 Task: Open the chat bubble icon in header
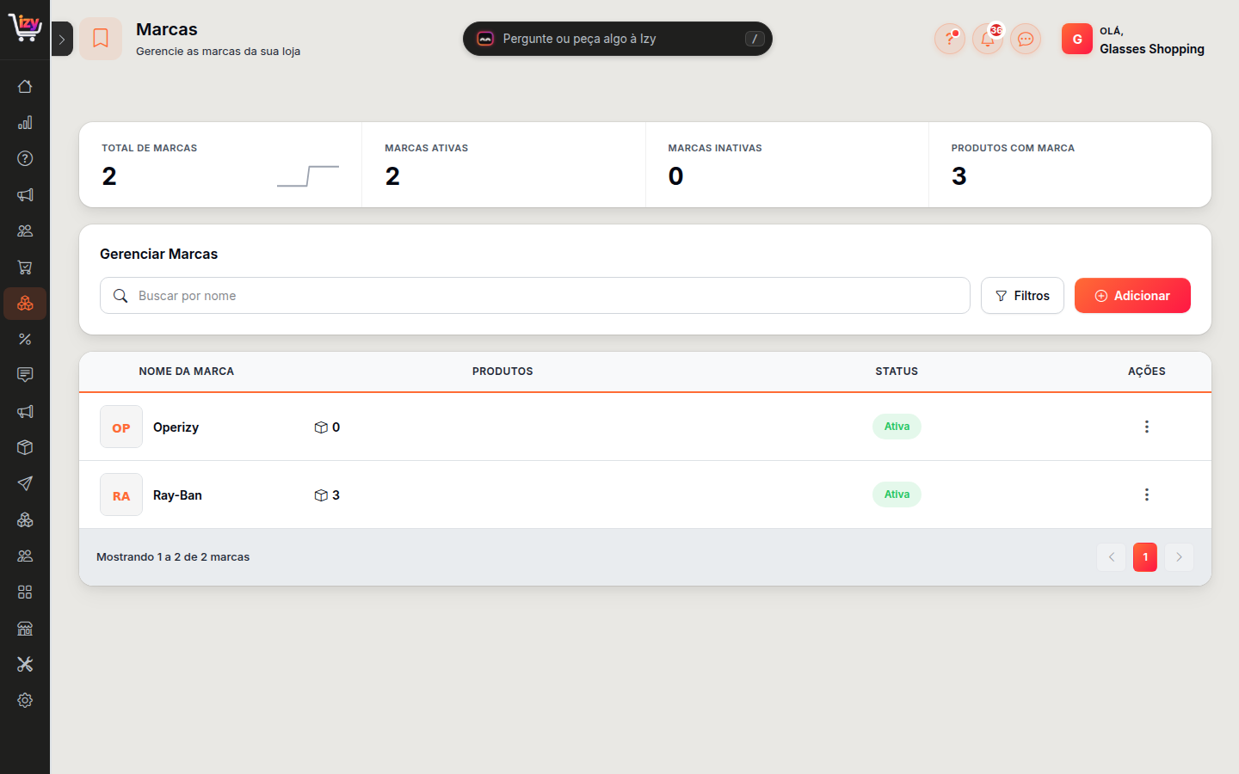pyautogui.click(x=1026, y=39)
